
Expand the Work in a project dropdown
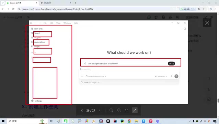[90, 82]
